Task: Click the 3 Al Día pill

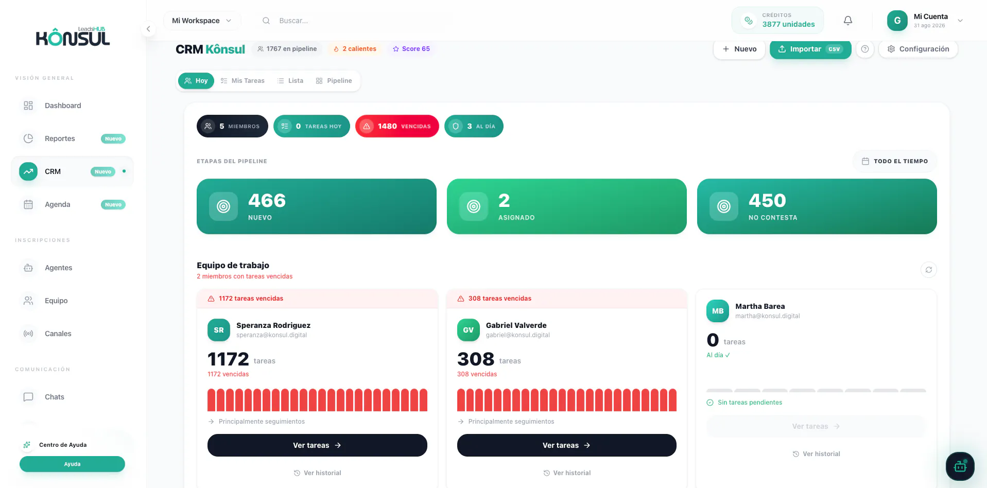Action: point(474,126)
